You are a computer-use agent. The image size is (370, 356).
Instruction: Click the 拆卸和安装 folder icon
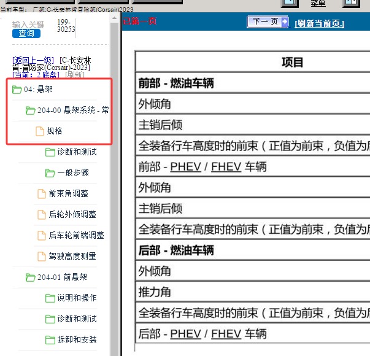[x=50, y=340]
